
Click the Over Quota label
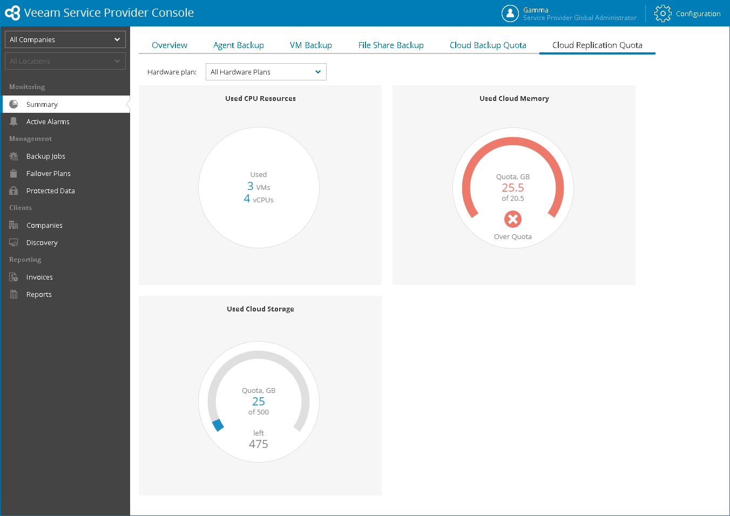[x=513, y=237]
